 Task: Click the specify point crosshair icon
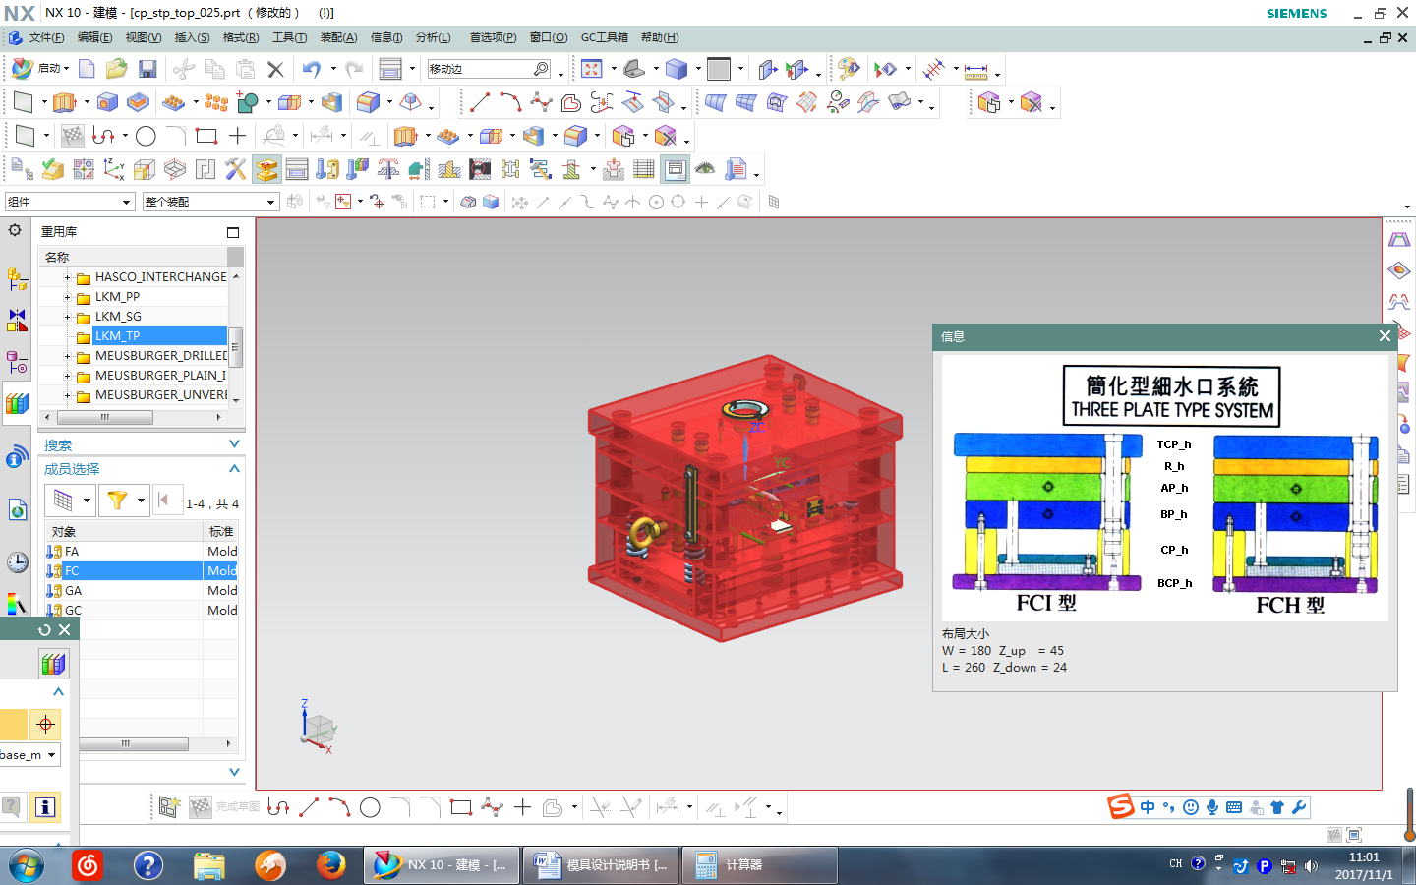(45, 725)
